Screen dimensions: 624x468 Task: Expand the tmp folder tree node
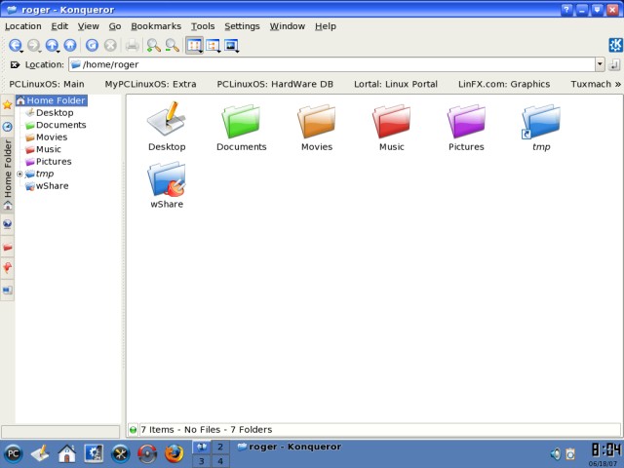coord(19,175)
